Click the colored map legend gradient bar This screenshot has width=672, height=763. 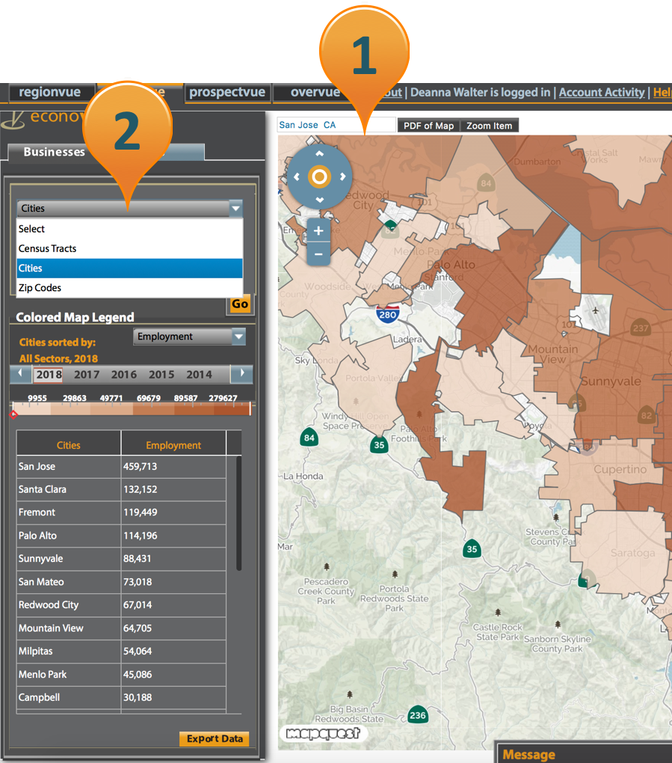point(132,408)
